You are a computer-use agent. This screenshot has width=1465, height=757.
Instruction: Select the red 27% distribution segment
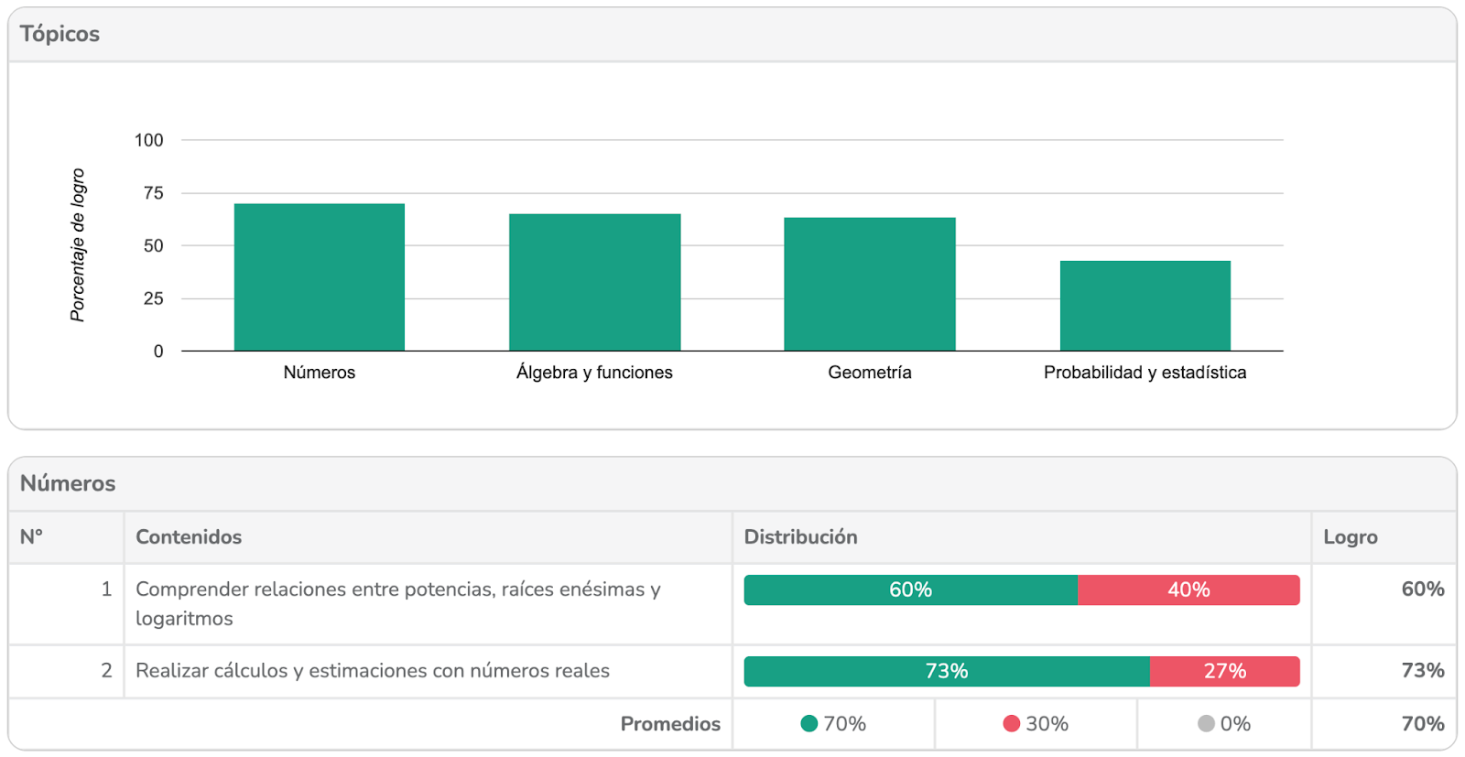1224,671
